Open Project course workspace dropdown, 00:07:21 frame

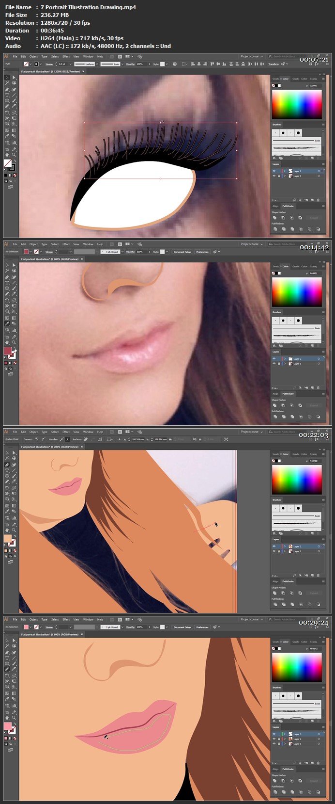tap(252, 56)
